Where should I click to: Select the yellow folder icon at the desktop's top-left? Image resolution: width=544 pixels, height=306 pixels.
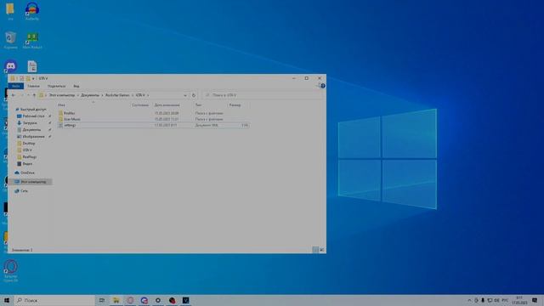10,10
